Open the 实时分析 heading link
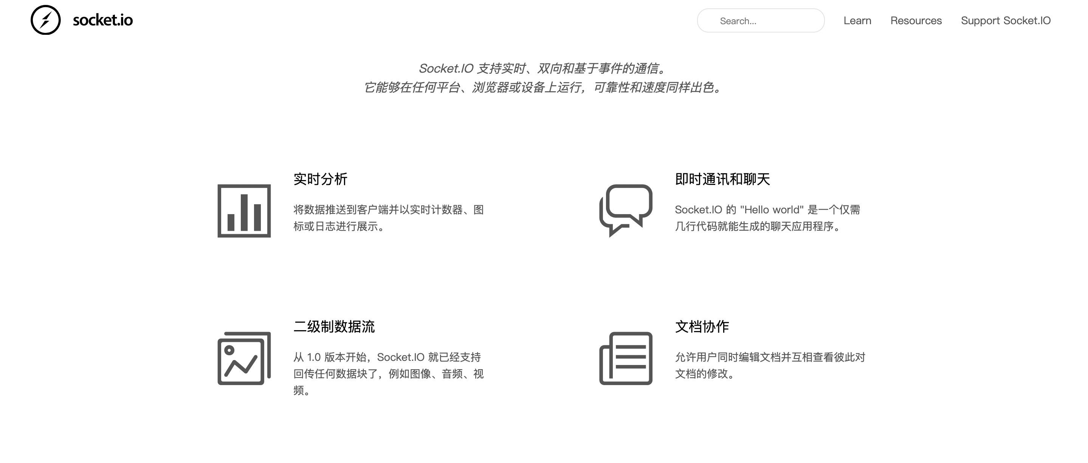The width and height of the screenshot is (1088, 463). click(x=320, y=180)
